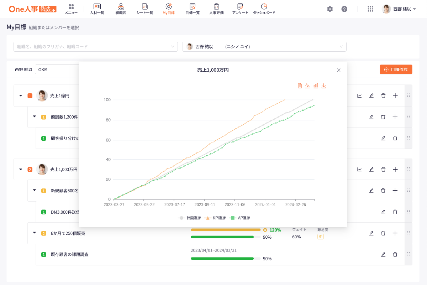Open progress chart for 売上1億円

pyautogui.click(x=359, y=95)
